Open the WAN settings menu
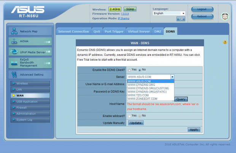 [30, 96]
